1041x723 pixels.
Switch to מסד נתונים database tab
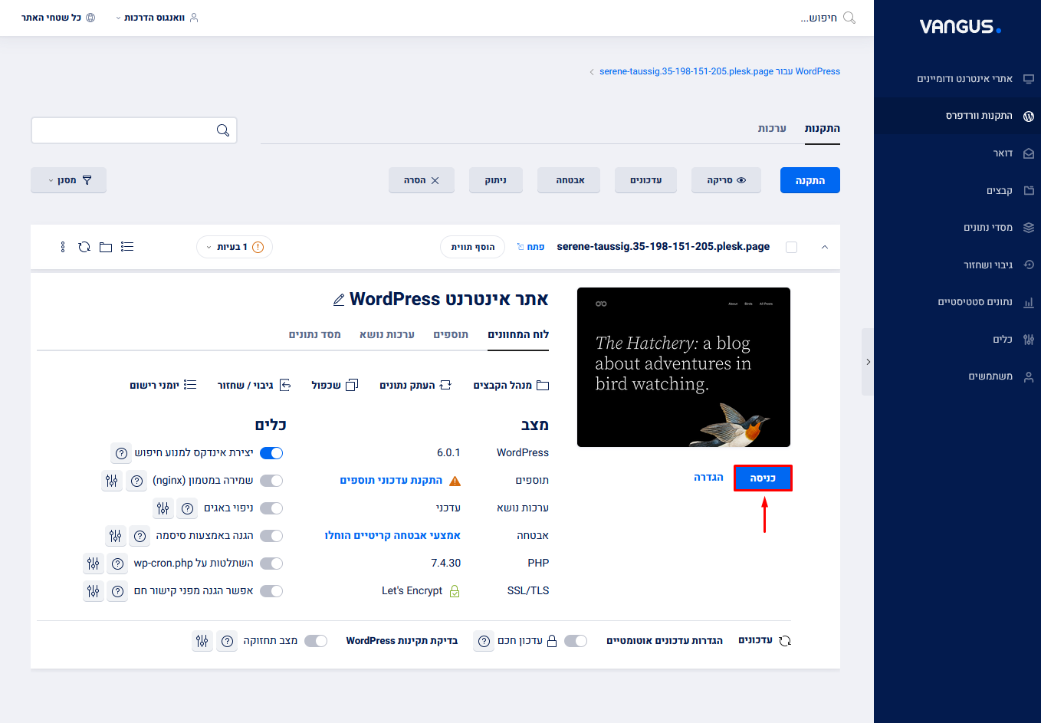pos(314,334)
